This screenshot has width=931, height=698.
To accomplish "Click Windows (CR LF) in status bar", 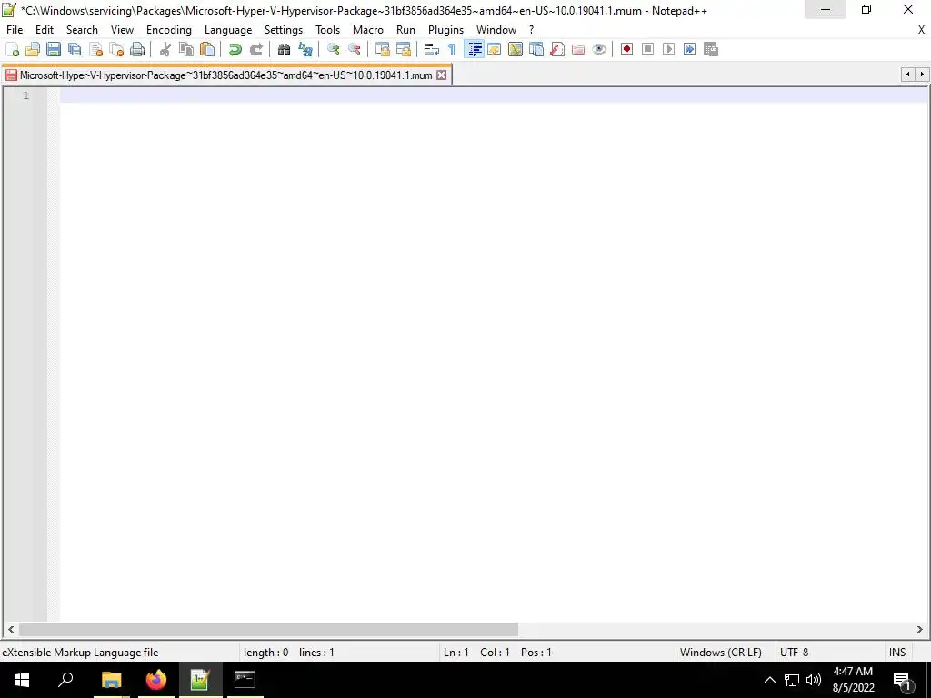I will click(x=720, y=653).
